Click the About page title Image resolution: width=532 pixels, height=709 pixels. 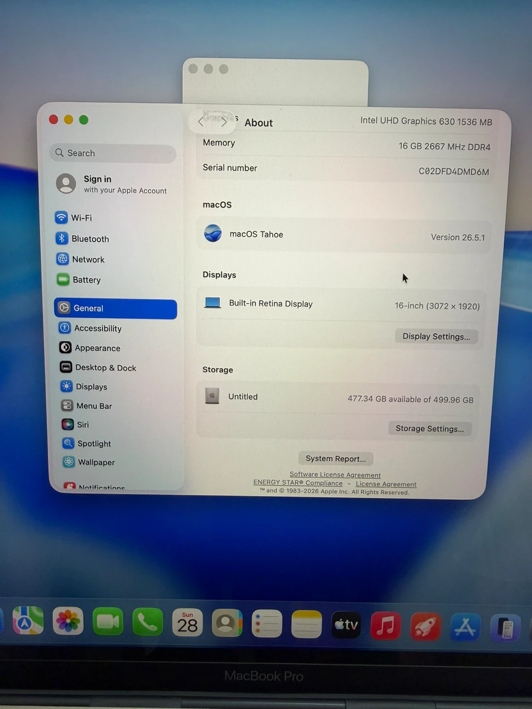(x=259, y=123)
